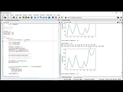Open the Editar menu
This screenshot has height=92, width=123.
(7, 15)
